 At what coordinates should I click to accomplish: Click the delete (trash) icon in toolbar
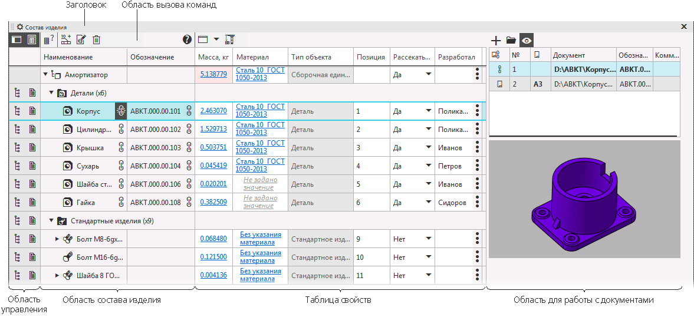[97, 40]
